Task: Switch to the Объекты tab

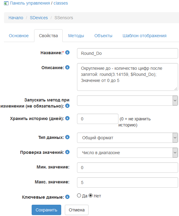Action: (x=103, y=36)
